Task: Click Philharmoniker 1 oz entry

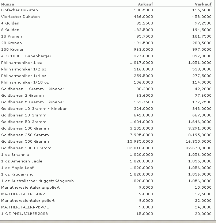Action: point(22,63)
